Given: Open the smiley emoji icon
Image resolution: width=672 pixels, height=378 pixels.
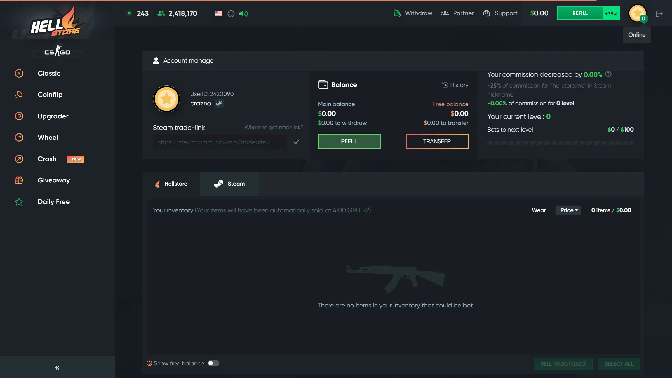Looking at the screenshot, I should coord(231,13).
